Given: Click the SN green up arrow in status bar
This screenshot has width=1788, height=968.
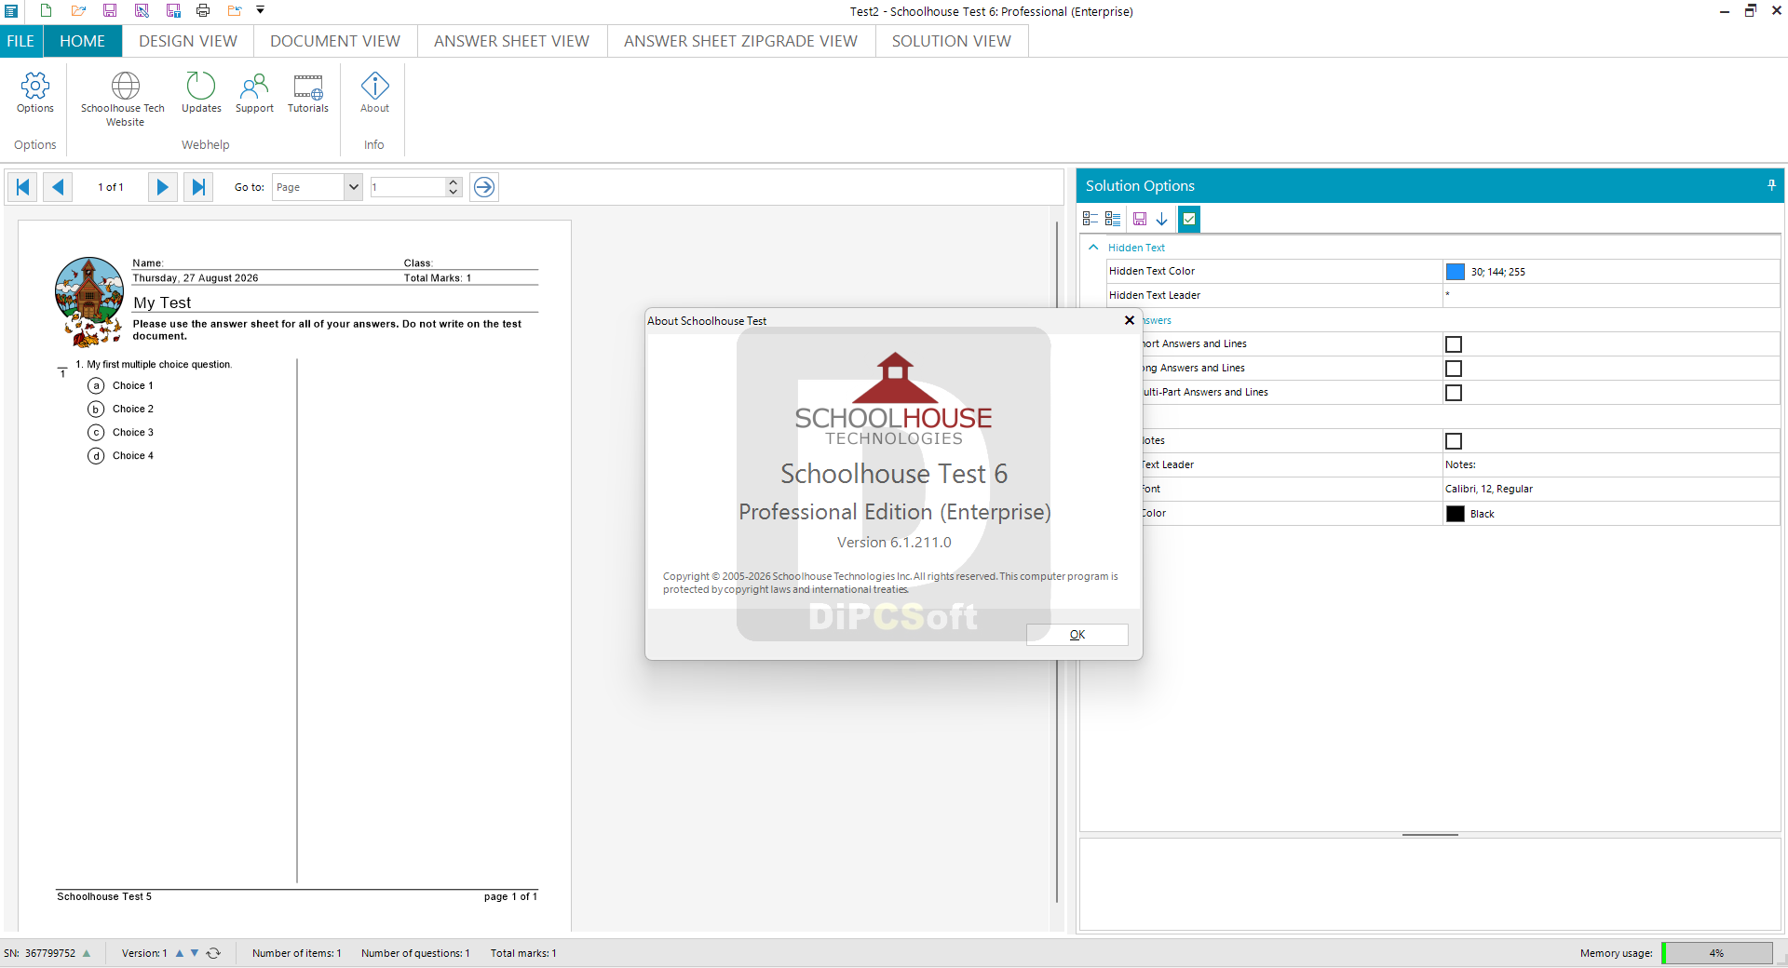Looking at the screenshot, I should tap(87, 953).
